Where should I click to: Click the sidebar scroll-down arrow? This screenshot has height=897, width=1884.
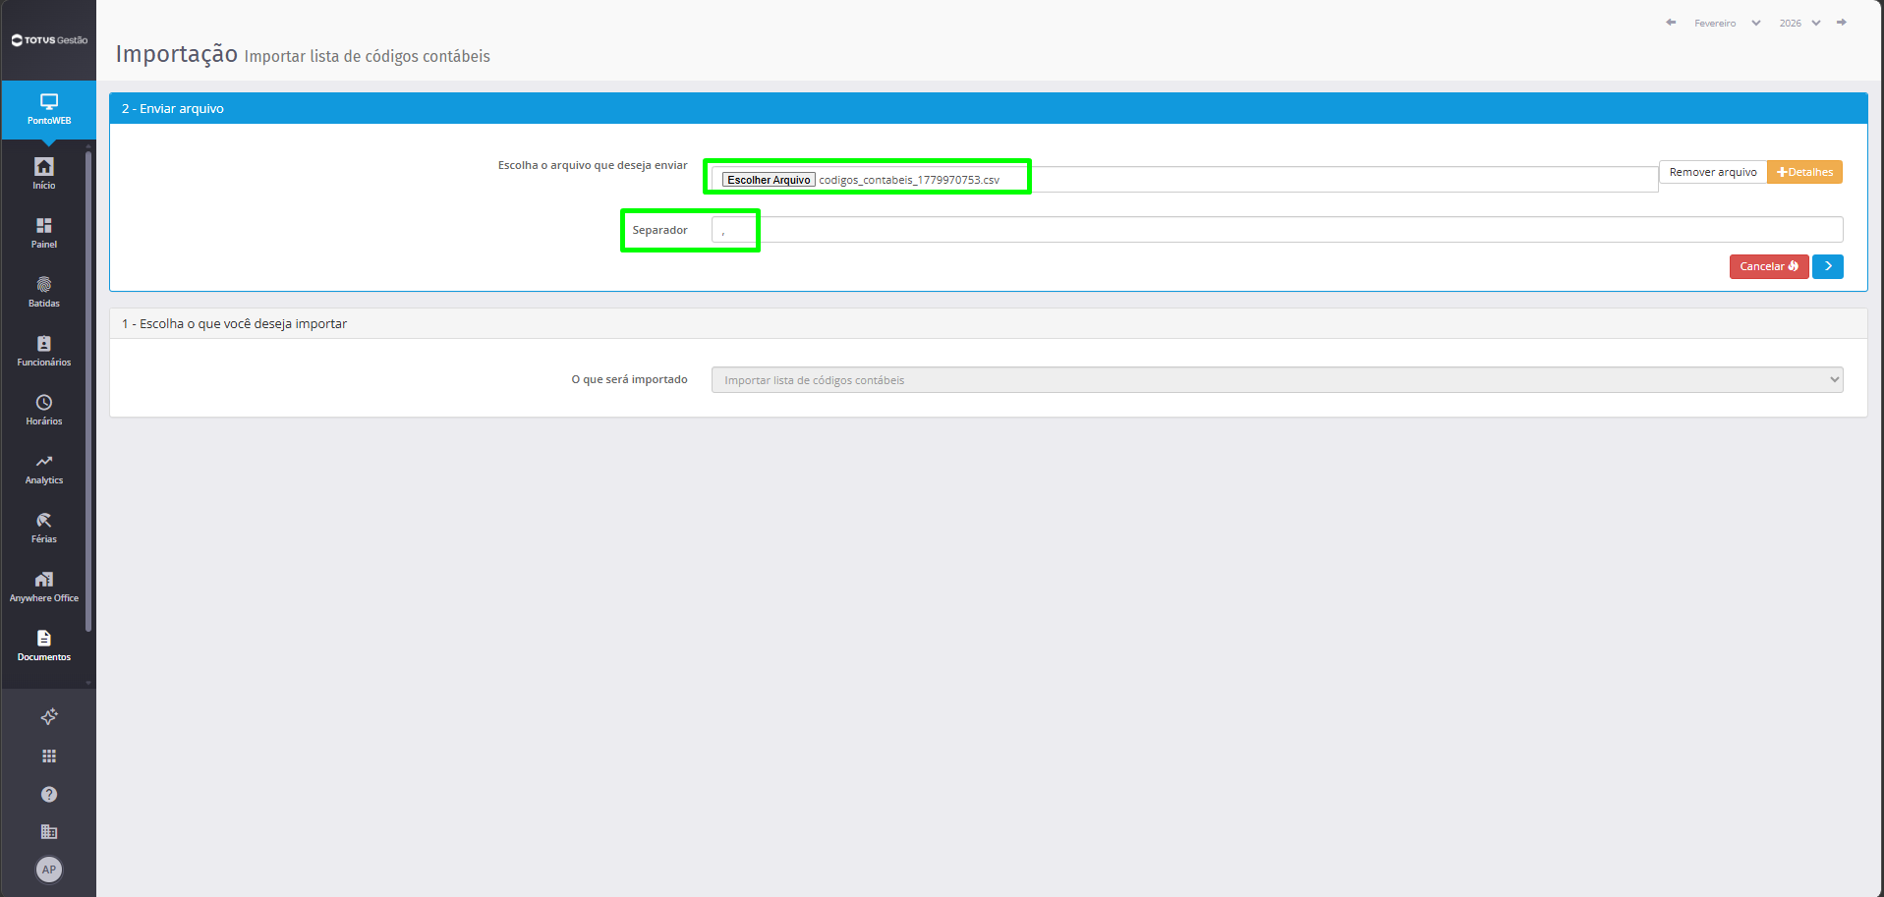tap(88, 682)
